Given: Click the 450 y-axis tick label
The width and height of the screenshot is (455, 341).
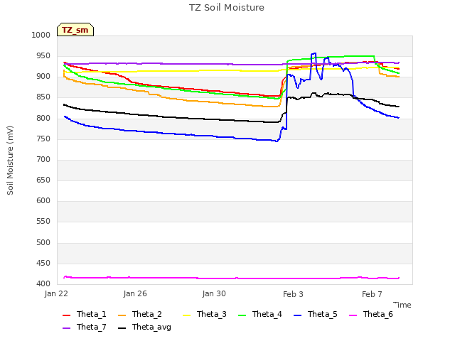Looking at the screenshot, I should (x=43, y=264).
